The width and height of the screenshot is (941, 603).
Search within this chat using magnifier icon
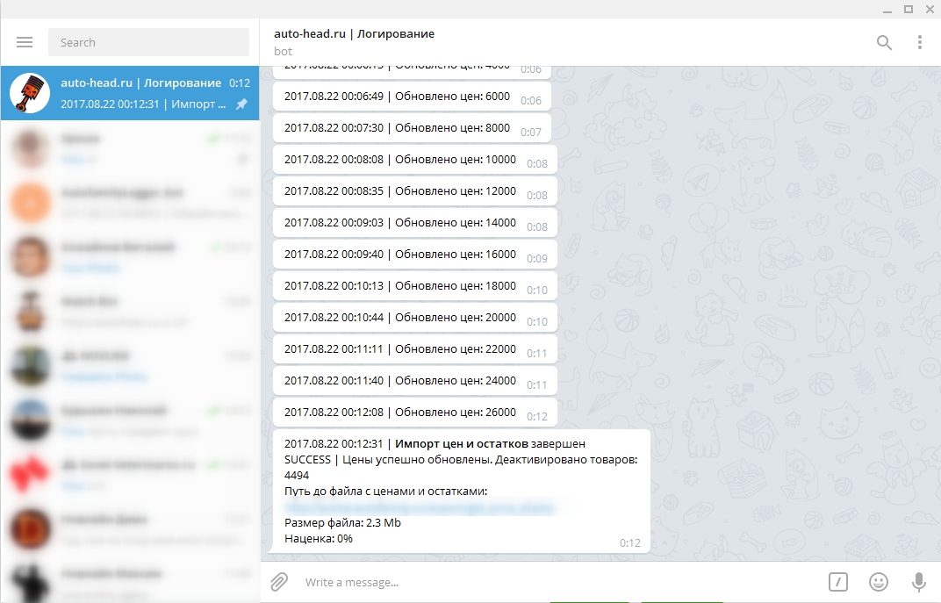coord(884,42)
